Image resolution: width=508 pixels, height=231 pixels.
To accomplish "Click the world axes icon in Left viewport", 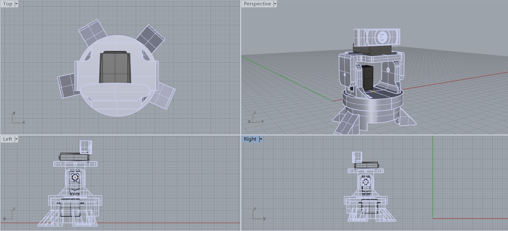I will click(x=9, y=214).
